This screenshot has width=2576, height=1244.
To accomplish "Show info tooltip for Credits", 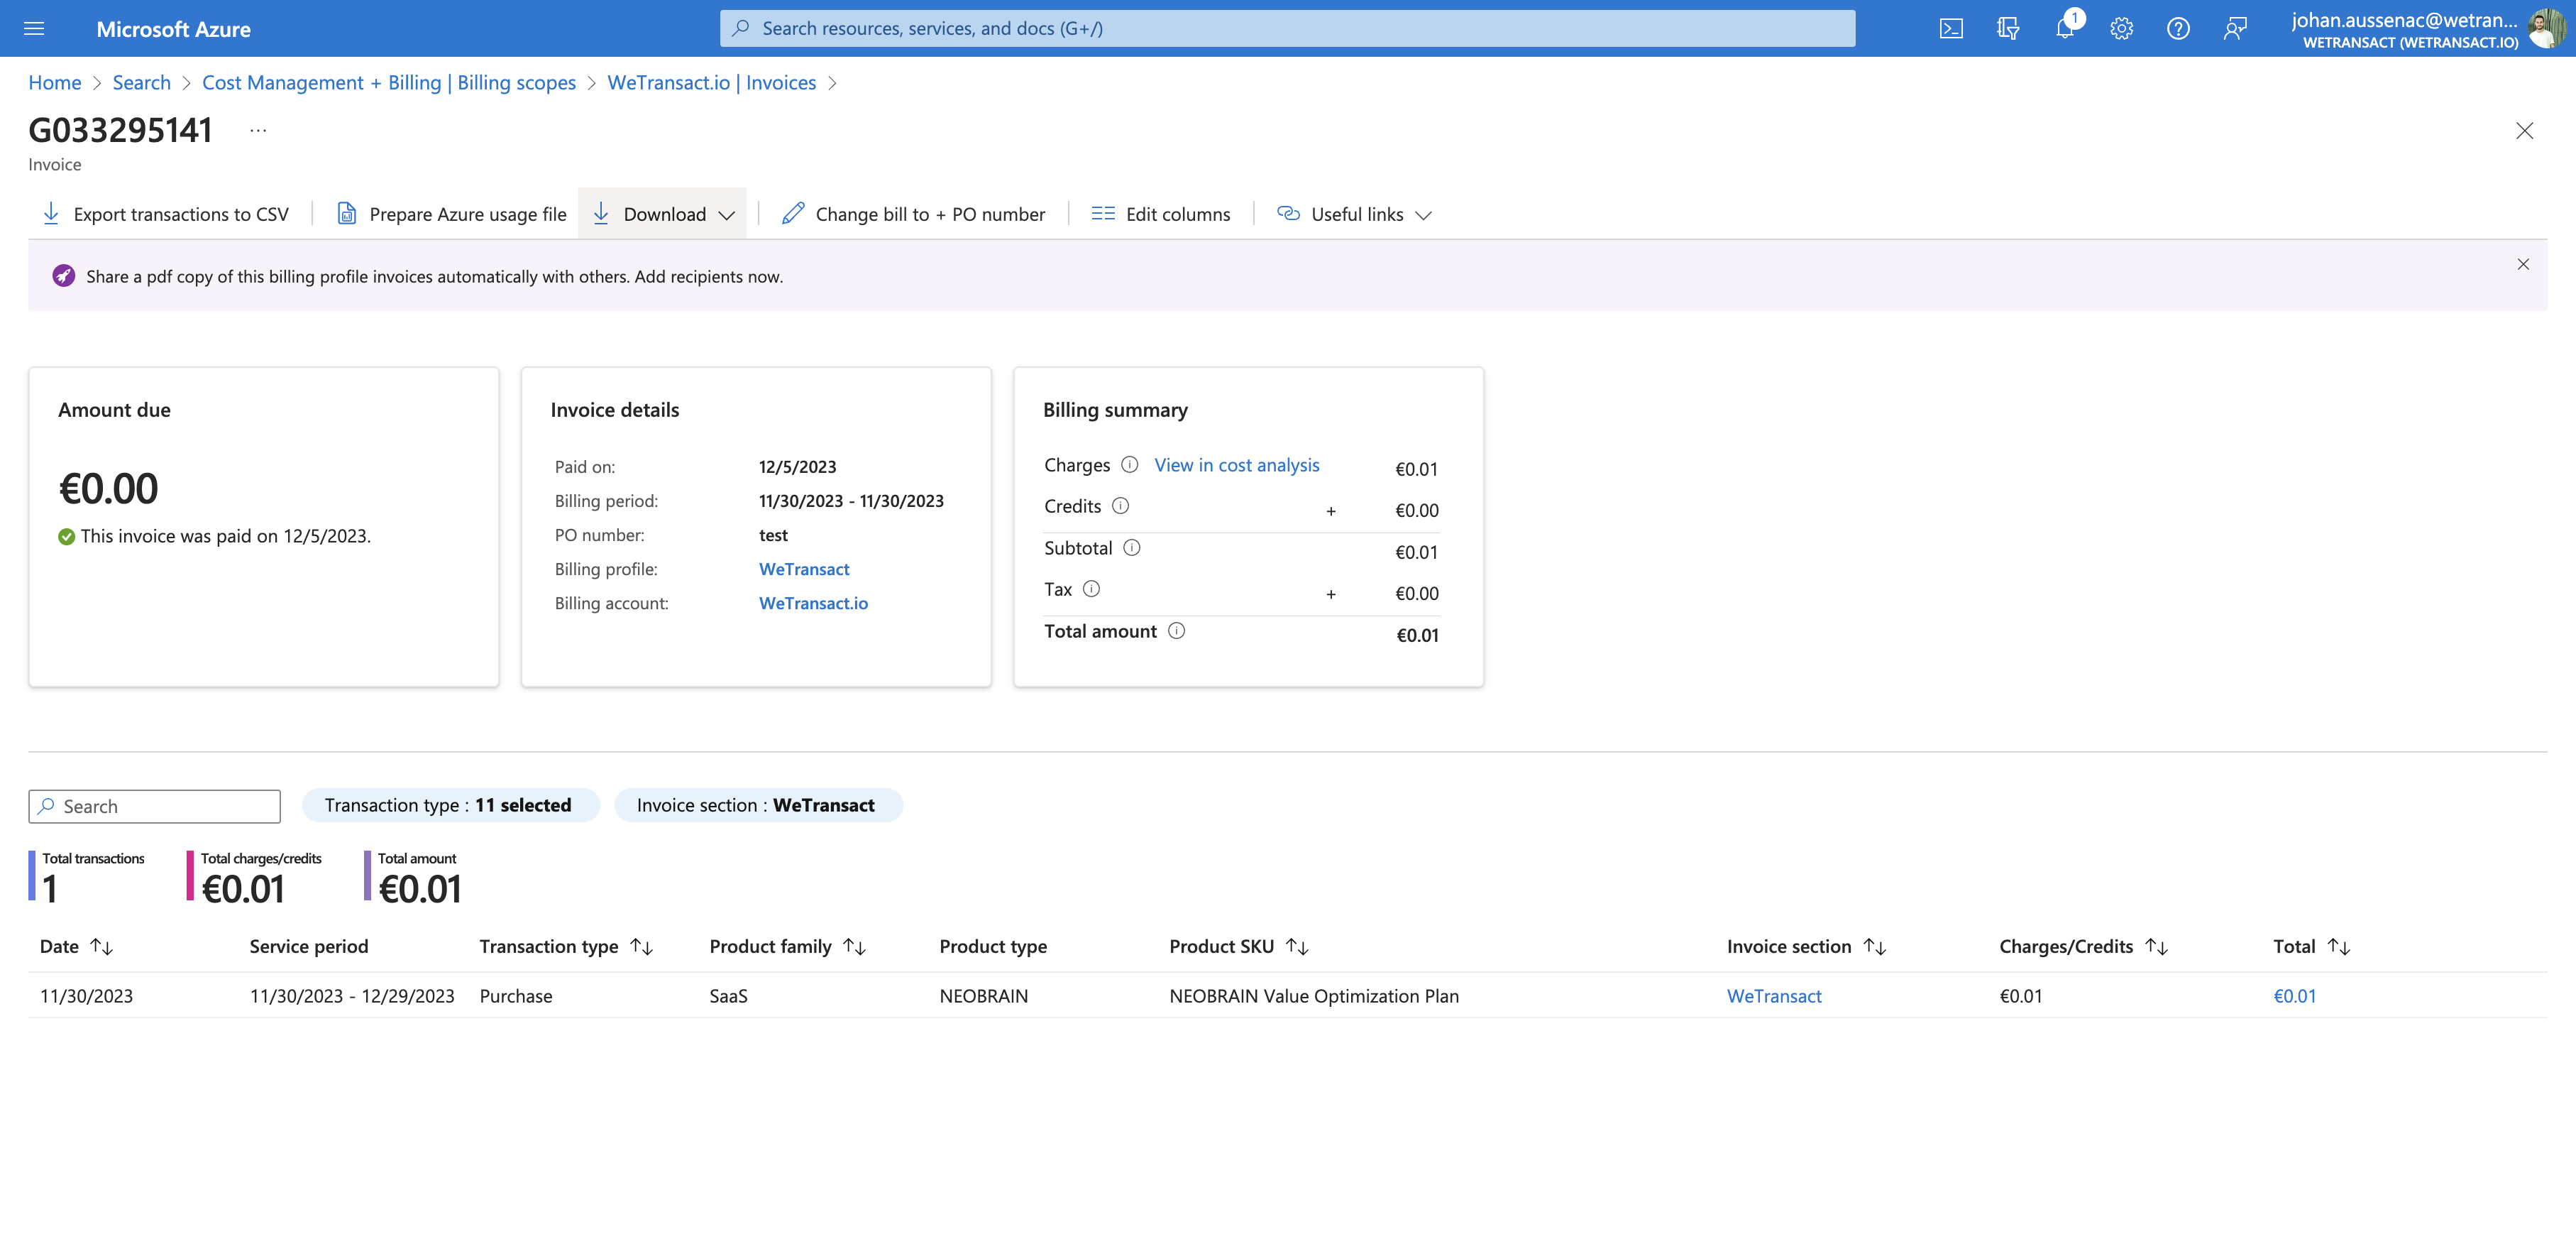I will coord(1120,506).
